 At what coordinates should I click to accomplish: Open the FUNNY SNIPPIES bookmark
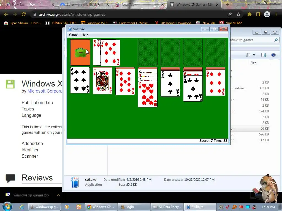[x=61, y=23]
